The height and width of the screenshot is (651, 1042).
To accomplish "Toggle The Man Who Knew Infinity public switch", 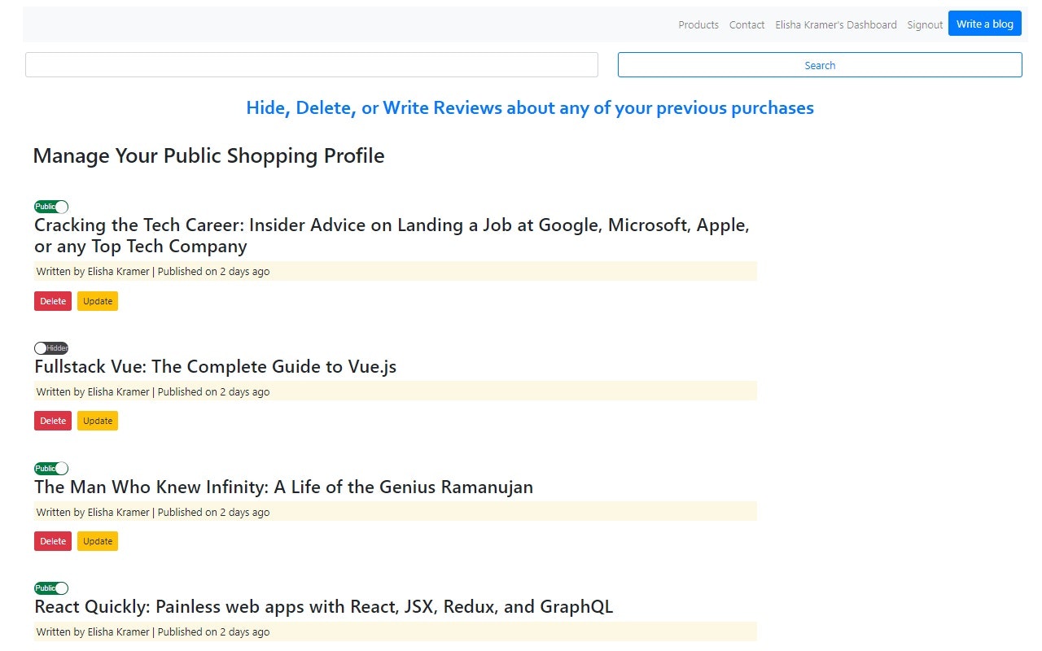I will [x=50, y=468].
